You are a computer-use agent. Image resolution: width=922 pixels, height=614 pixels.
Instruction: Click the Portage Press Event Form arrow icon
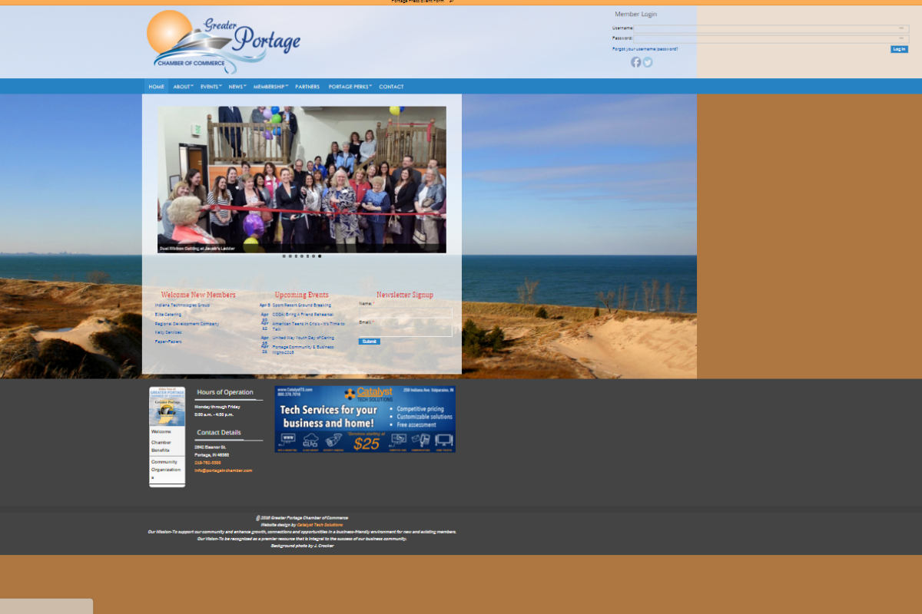[x=451, y=2]
